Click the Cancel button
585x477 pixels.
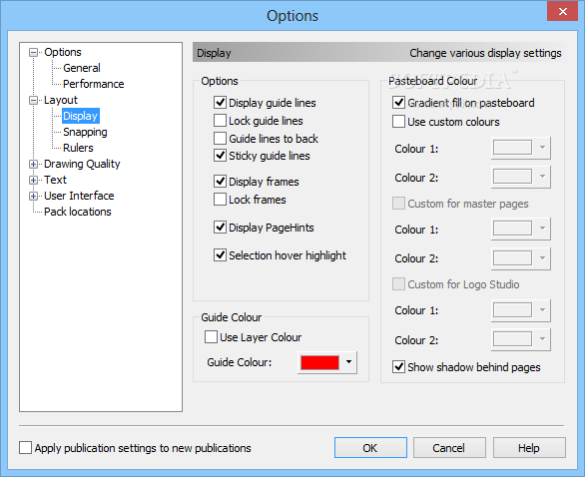coord(449,447)
